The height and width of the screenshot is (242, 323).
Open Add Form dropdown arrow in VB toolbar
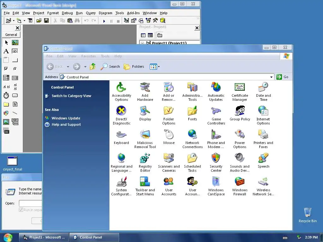[24, 20]
